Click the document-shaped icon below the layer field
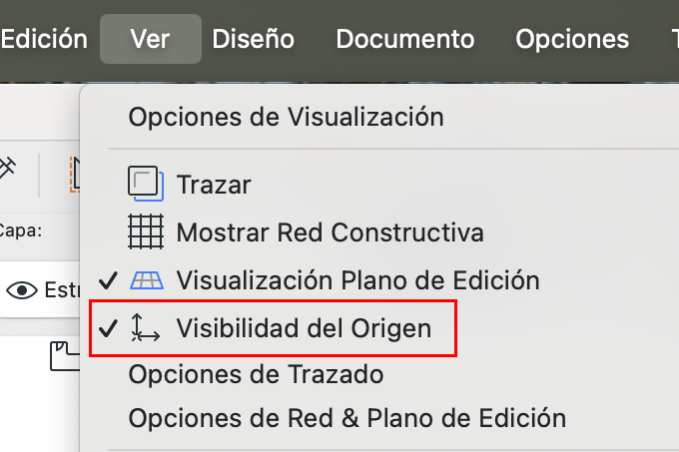The width and height of the screenshot is (679, 452). (x=64, y=357)
